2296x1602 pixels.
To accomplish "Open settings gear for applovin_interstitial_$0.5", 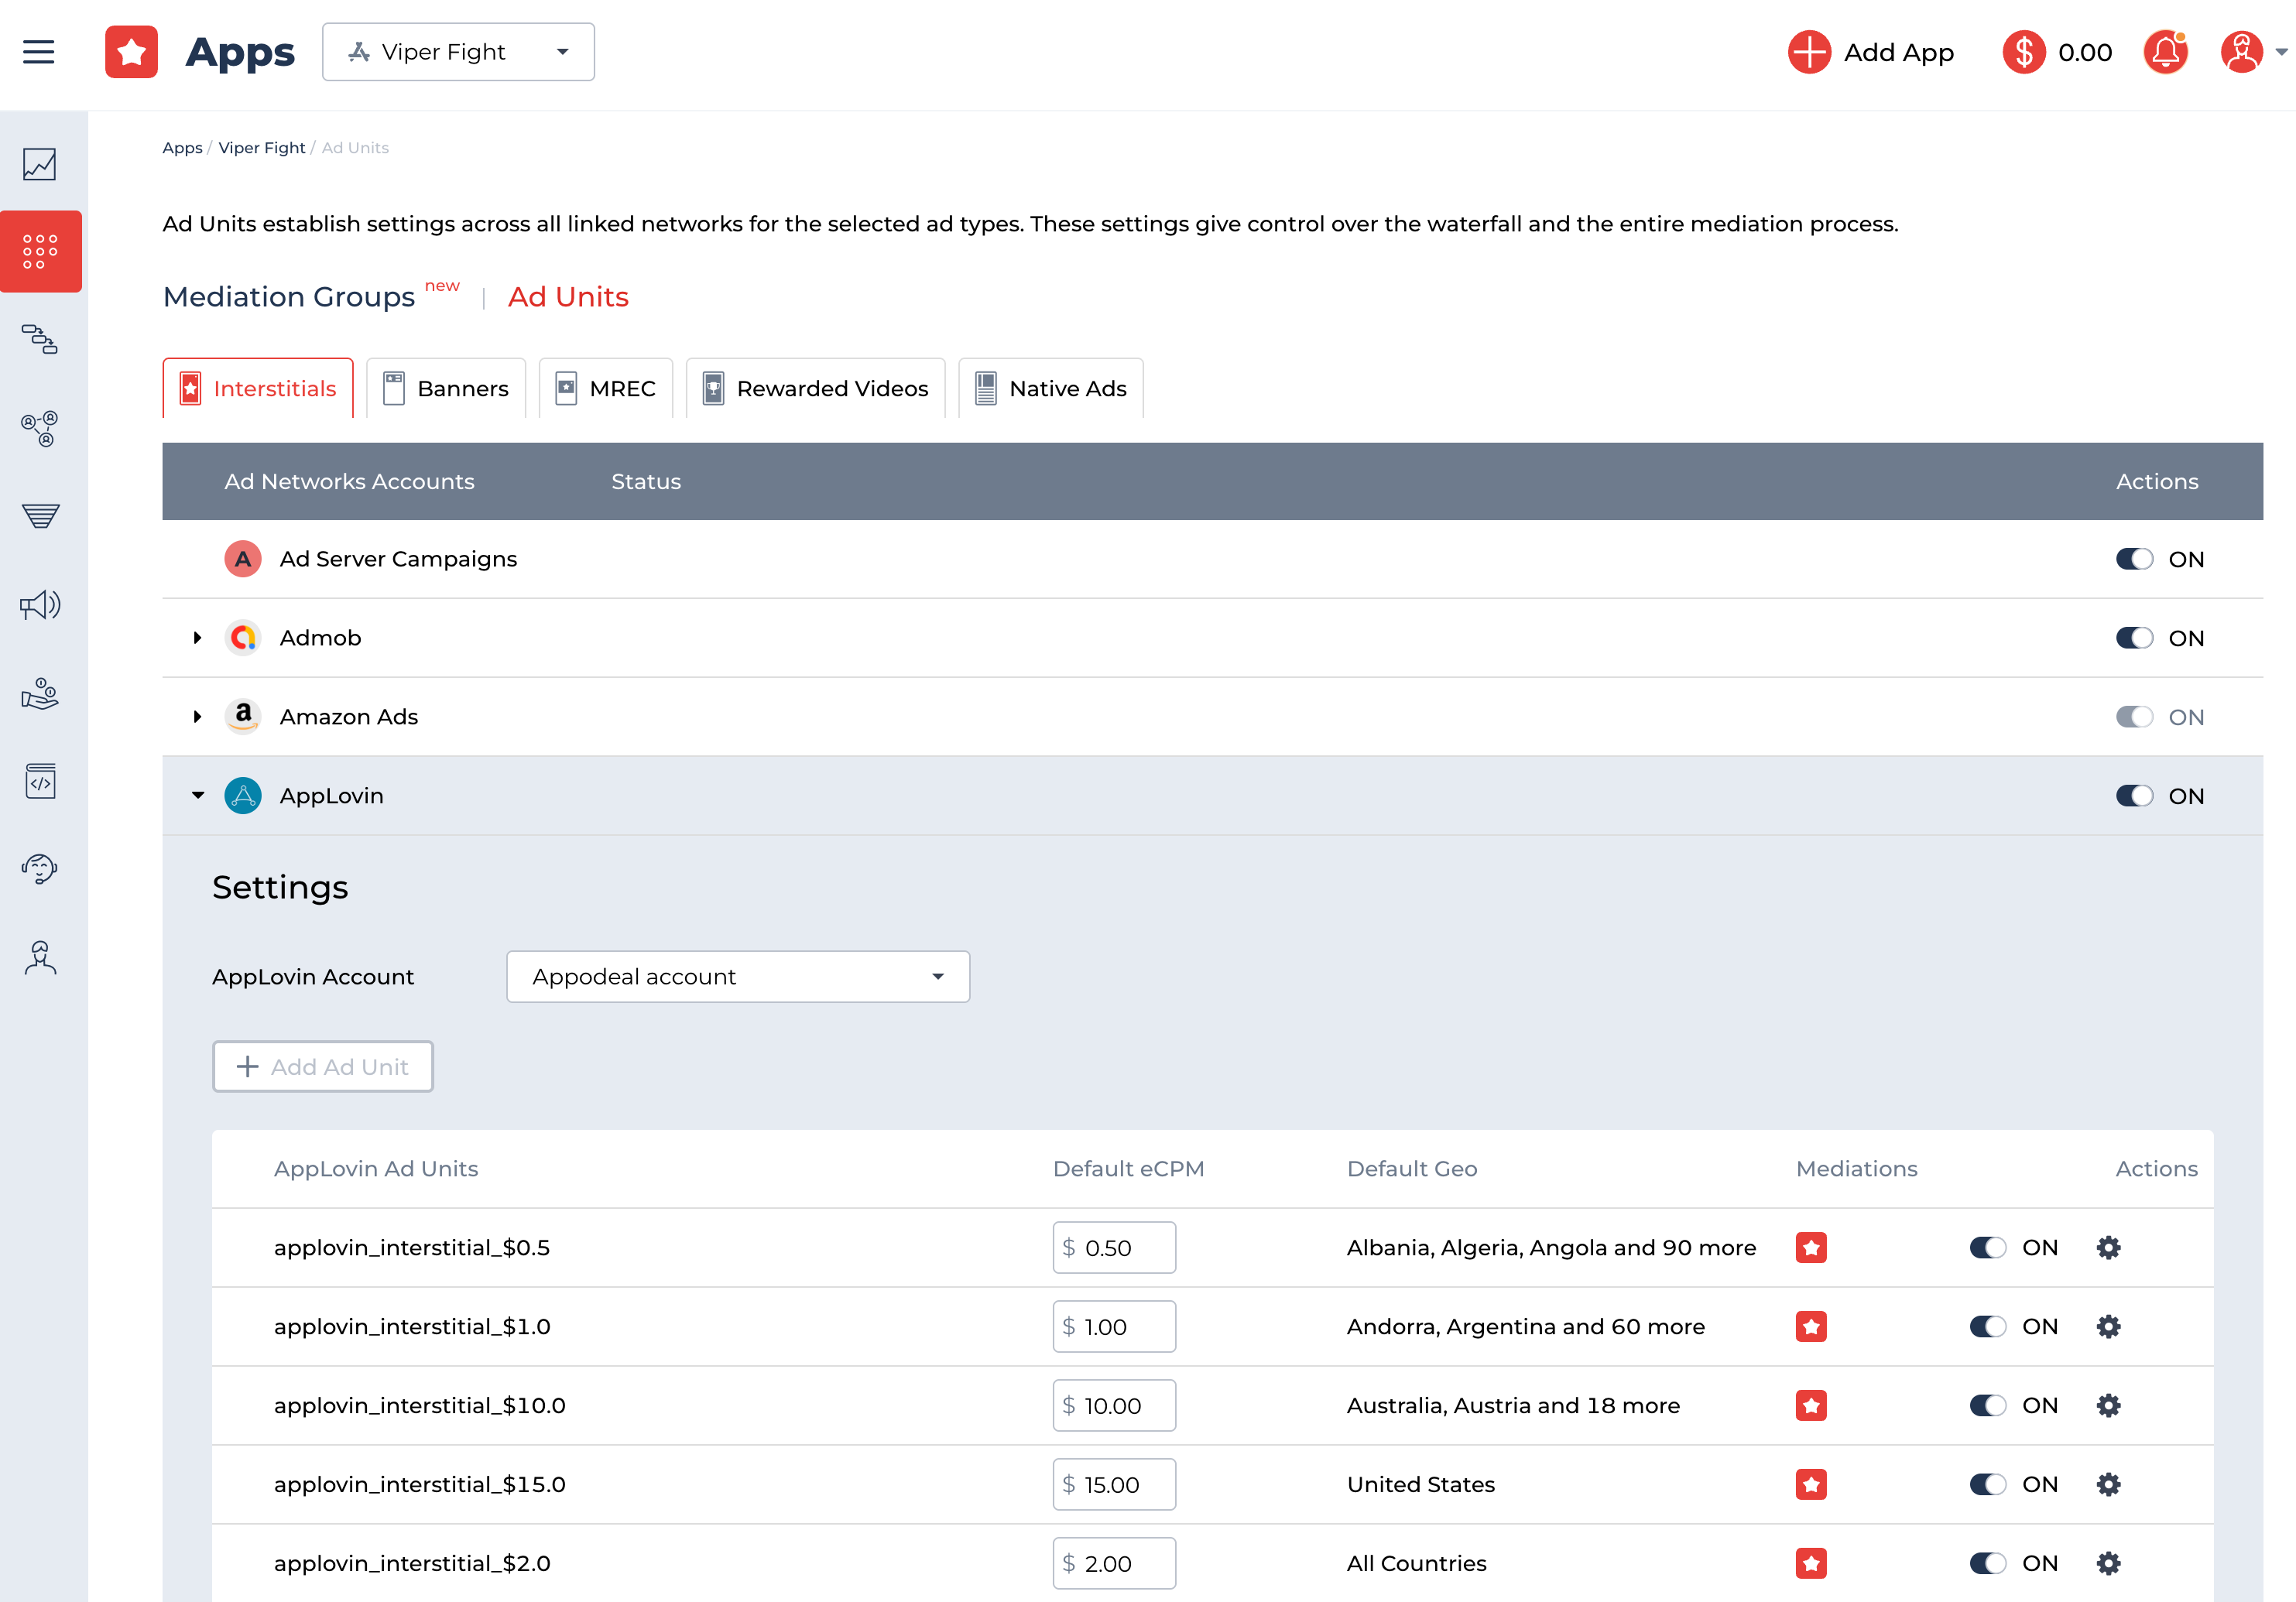I will pos(2108,1247).
